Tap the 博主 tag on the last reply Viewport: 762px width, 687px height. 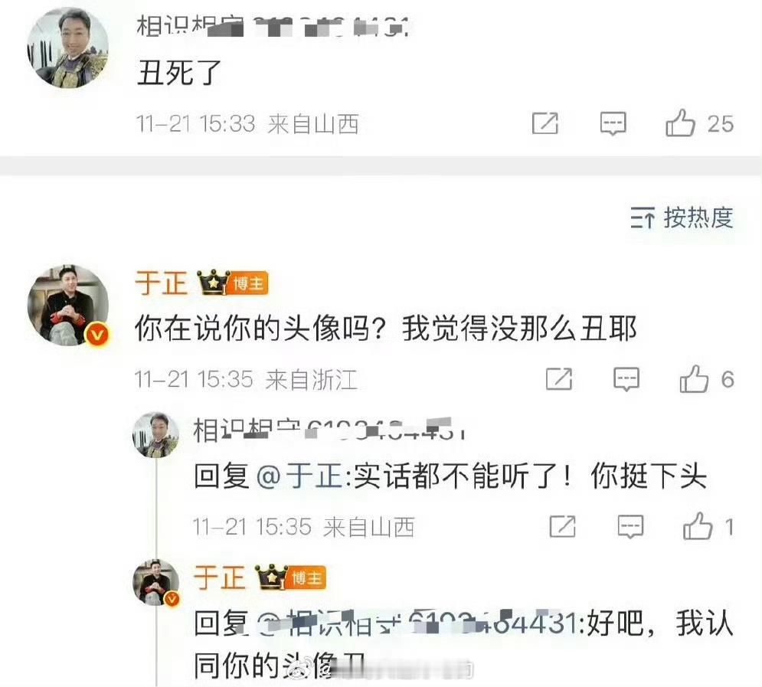point(306,578)
